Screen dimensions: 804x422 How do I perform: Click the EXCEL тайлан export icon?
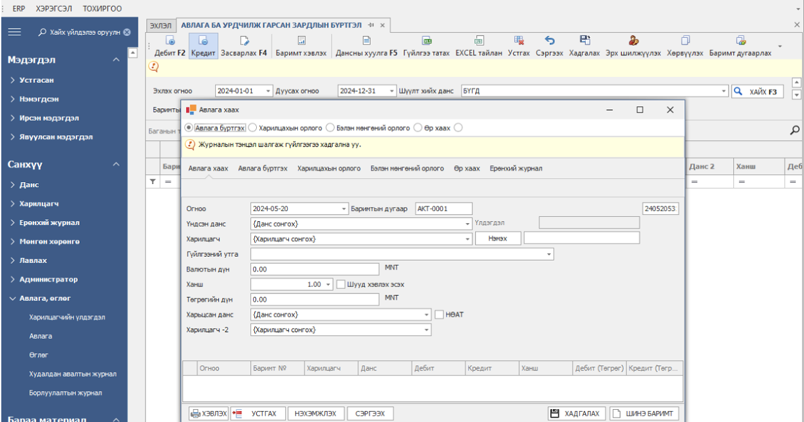coord(479,41)
